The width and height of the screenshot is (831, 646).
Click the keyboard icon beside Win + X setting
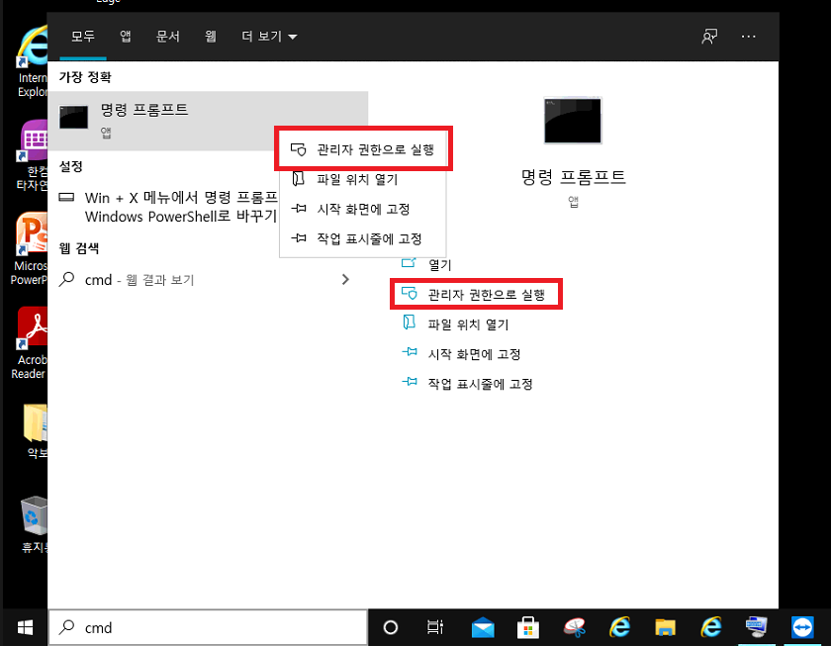click(x=66, y=197)
